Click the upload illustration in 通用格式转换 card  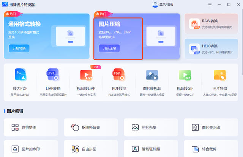click(x=70, y=36)
